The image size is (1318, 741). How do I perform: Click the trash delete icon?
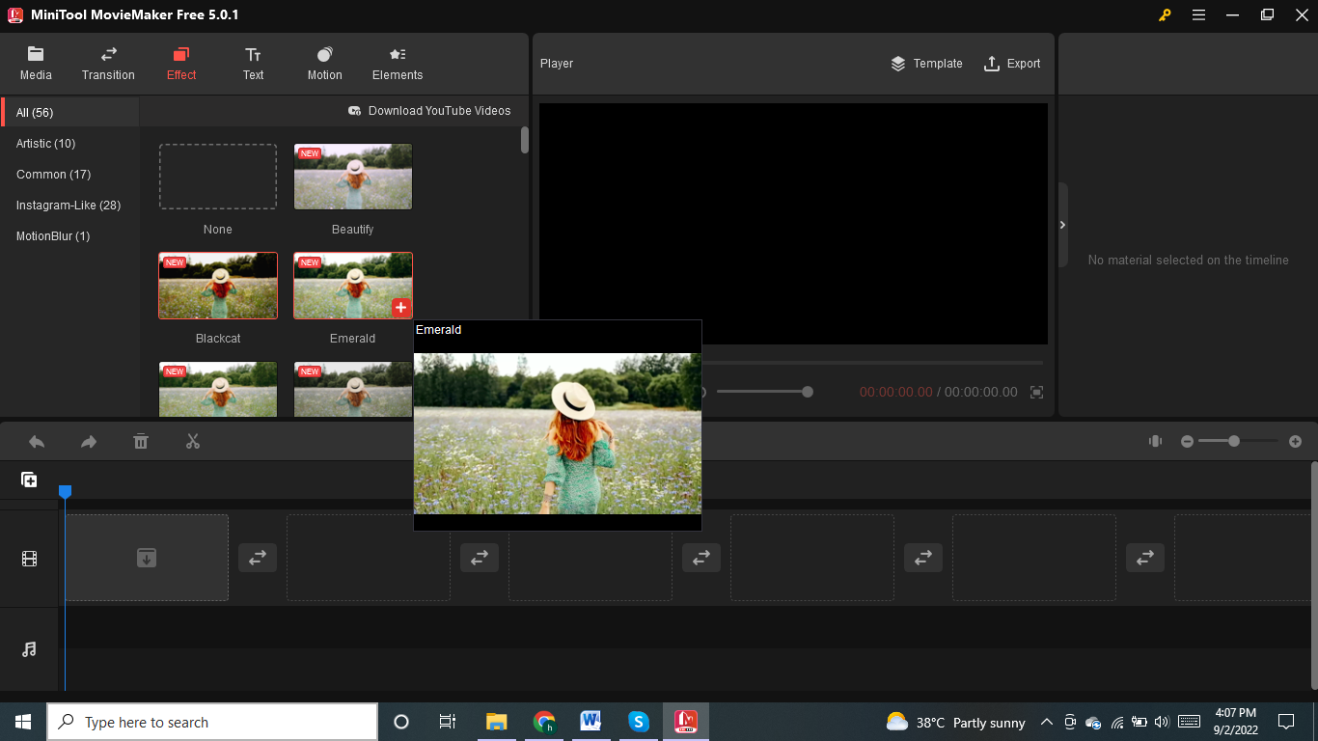coord(141,442)
